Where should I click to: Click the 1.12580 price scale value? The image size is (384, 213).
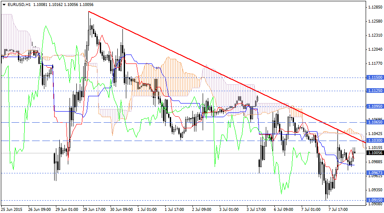point(375,21)
